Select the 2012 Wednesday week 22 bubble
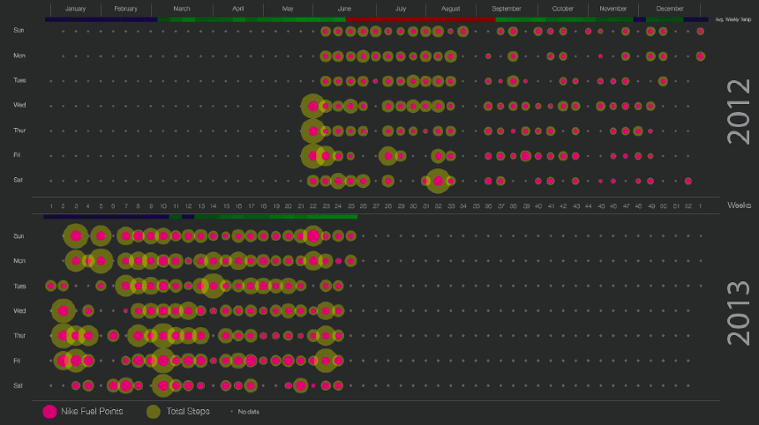Screen dimensions: 759x425 pos(312,107)
